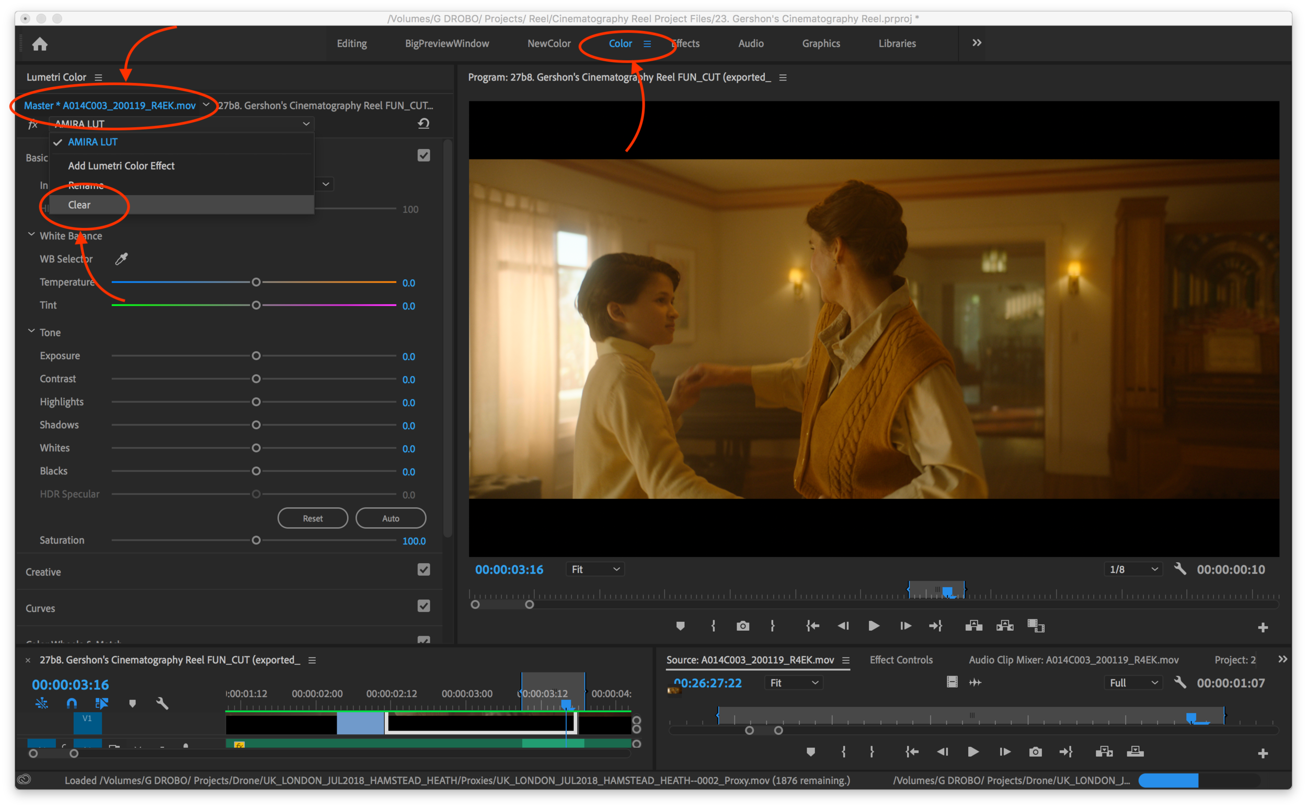This screenshot has height=808, width=1307.
Task: Export frame with Program monitor camera icon
Action: (x=742, y=626)
